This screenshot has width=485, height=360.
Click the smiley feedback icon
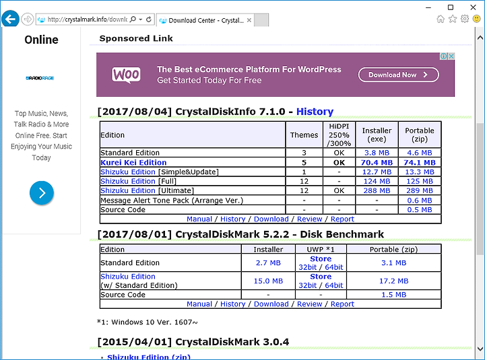[x=477, y=19]
